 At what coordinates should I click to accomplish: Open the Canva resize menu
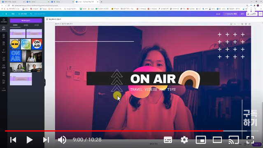click(22, 14)
